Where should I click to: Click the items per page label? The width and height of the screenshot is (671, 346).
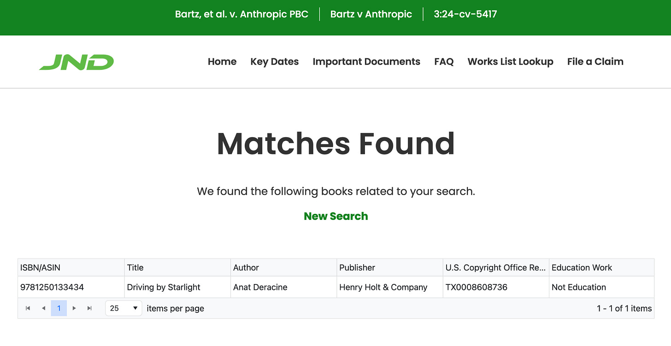tap(175, 308)
